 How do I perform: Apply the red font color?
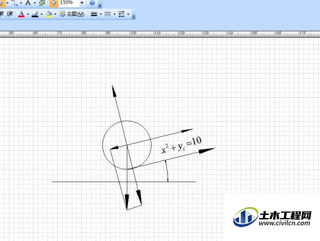(21, 14)
